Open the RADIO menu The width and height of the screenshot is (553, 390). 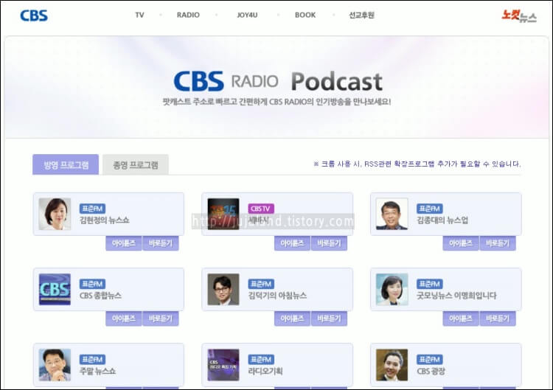coord(188,15)
